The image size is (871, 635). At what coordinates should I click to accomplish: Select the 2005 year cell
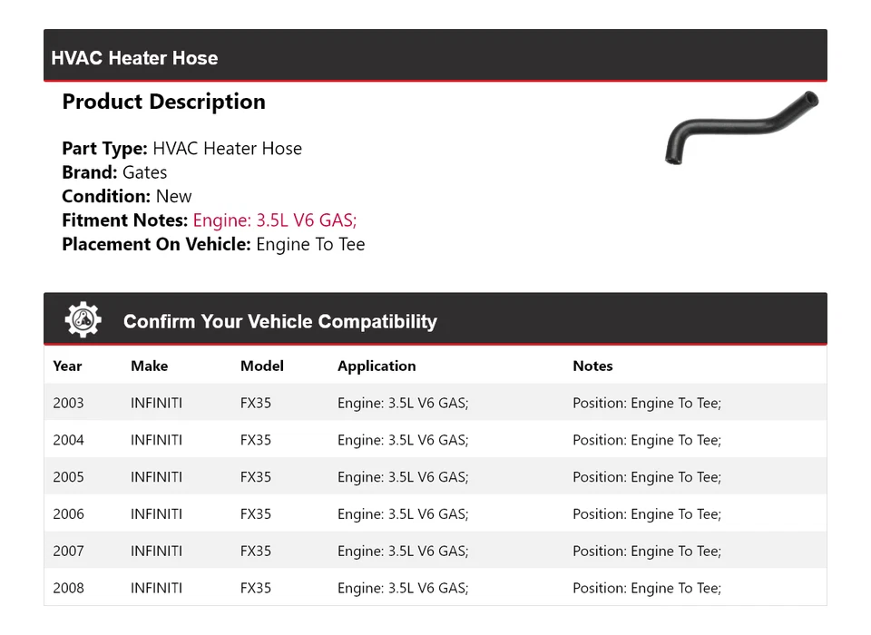tap(68, 477)
